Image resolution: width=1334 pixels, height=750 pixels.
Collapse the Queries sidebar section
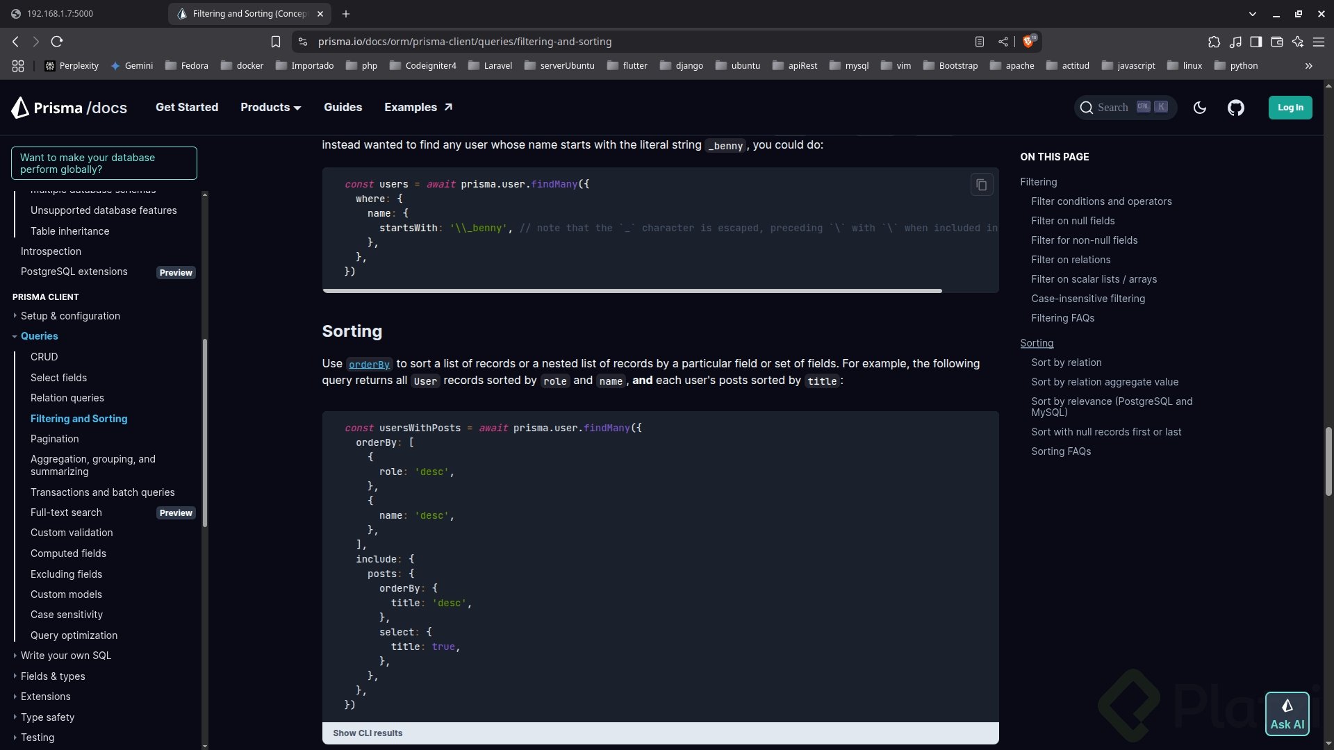(x=15, y=336)
